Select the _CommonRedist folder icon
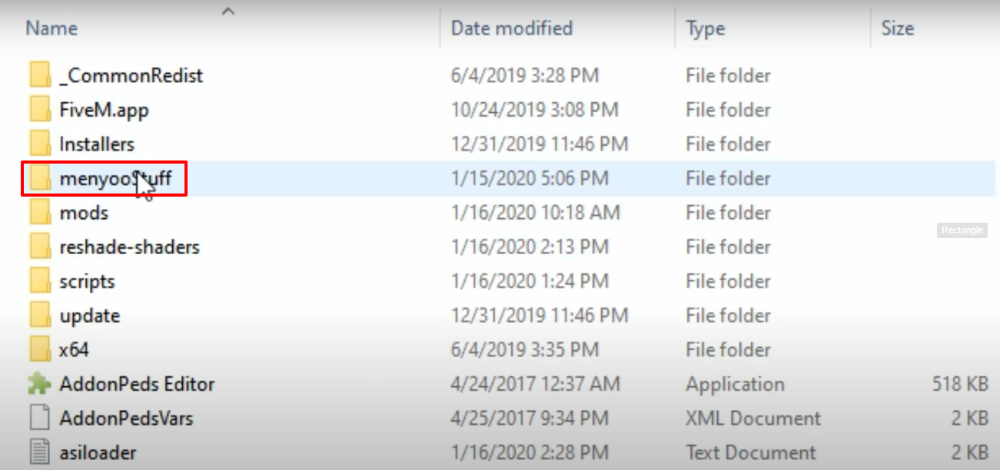1000x470 pixels. [40, 75]
